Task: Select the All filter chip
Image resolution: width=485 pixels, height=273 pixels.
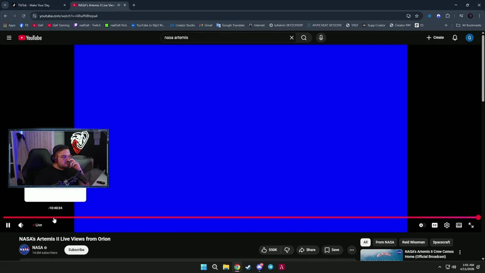Action: click(365, 242)
